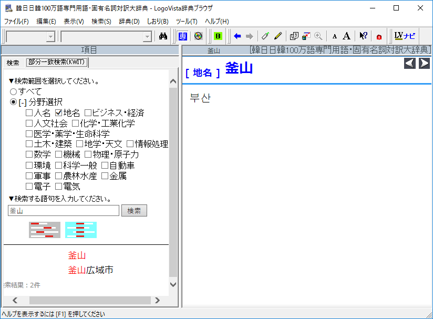Click the 項目 panel header
Screen dimensions: 433x319
[90, 50]
